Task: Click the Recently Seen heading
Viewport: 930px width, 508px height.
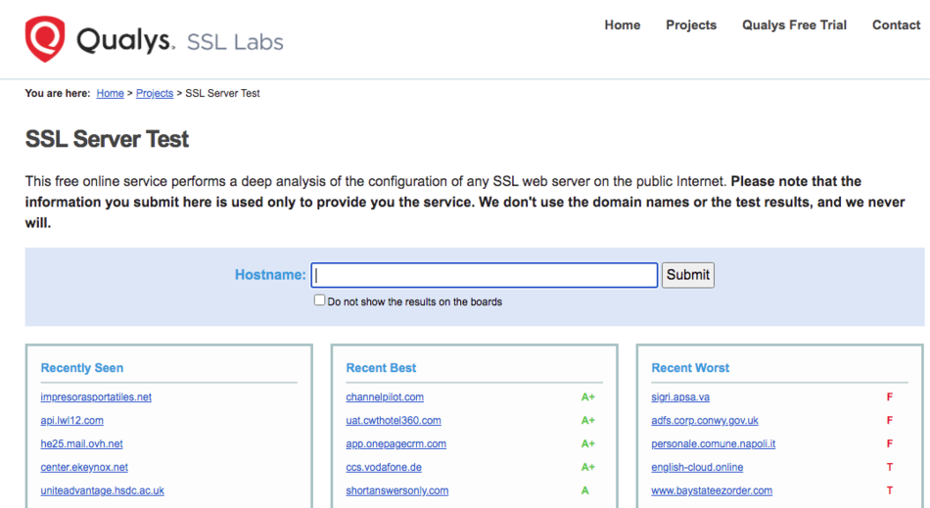Action: pyautogui.click(x=82, y=368)
